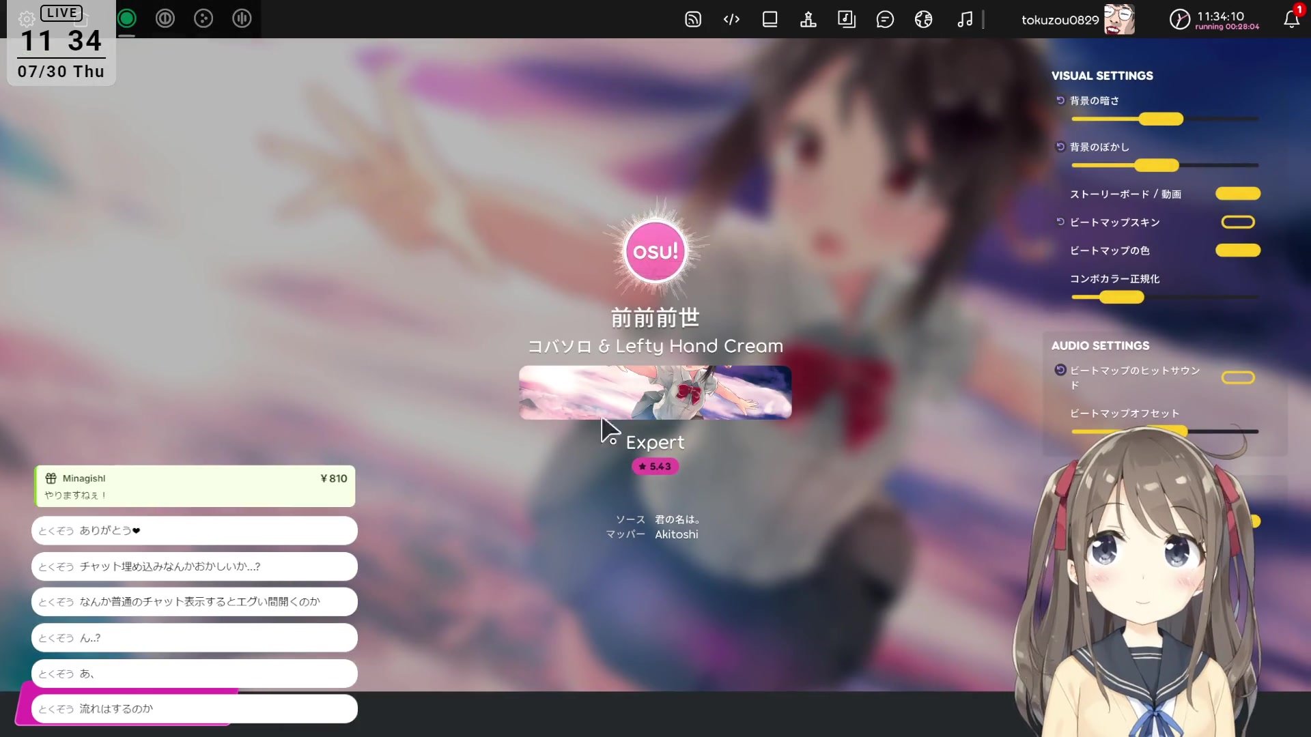1311x737 pixels.
Task: Click the tokuzou0829 user avatar
Action: click(1118, 19)
